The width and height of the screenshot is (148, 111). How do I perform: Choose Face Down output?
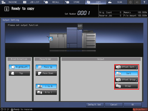46,73
